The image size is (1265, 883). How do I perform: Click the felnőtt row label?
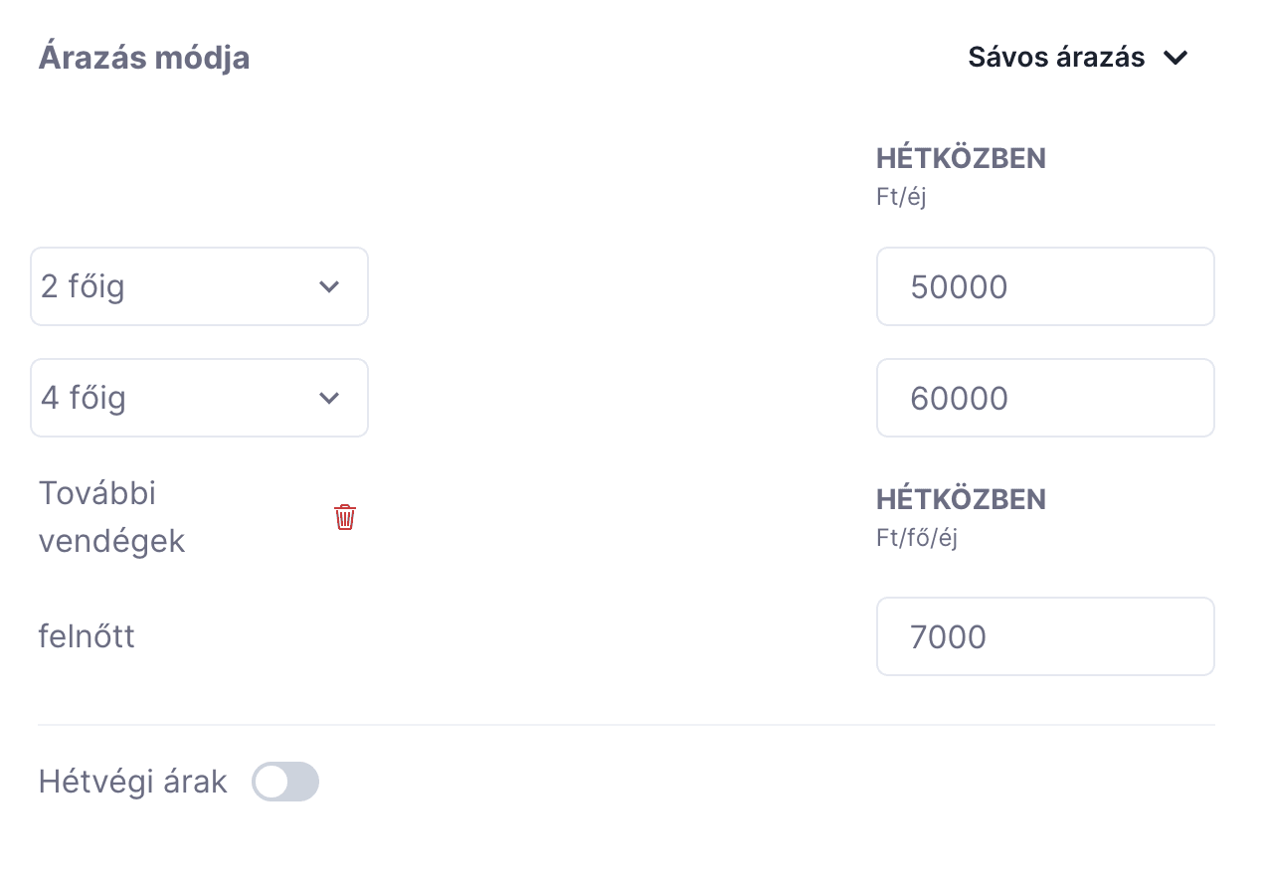click(x=87, y=636)
